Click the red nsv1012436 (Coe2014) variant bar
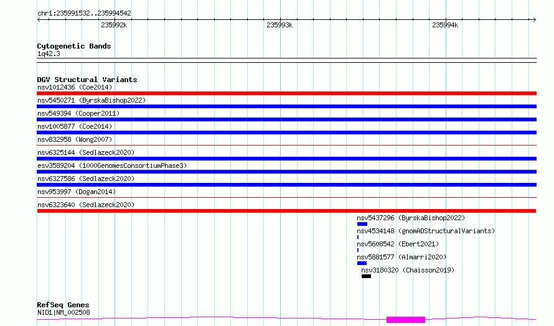The height and width of the screenshot is (326, 554). 286,93
